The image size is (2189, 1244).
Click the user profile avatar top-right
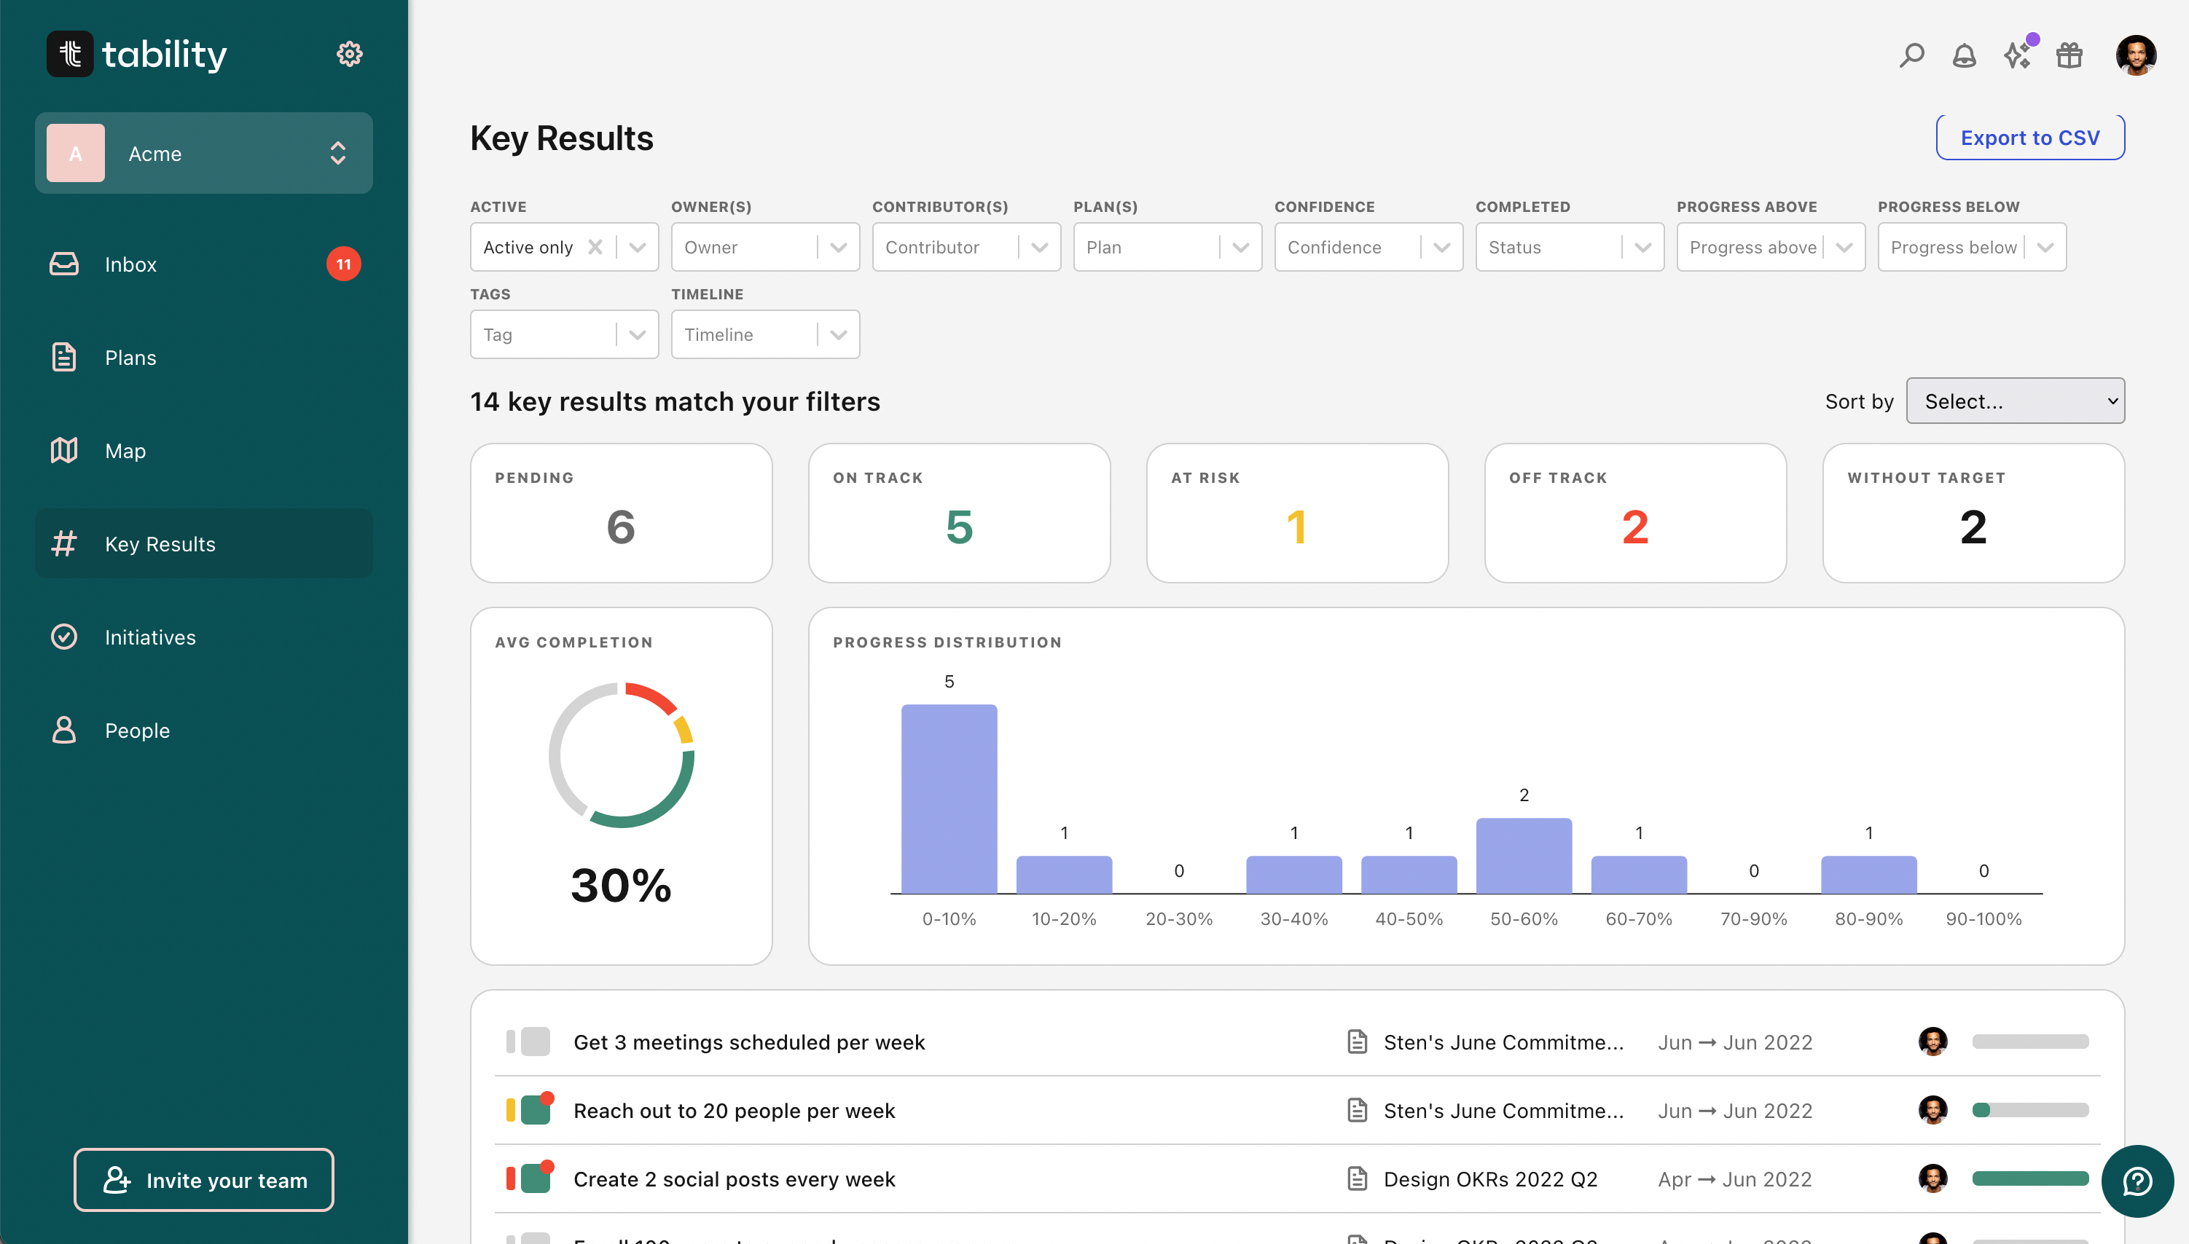(x=2135, y=55)
